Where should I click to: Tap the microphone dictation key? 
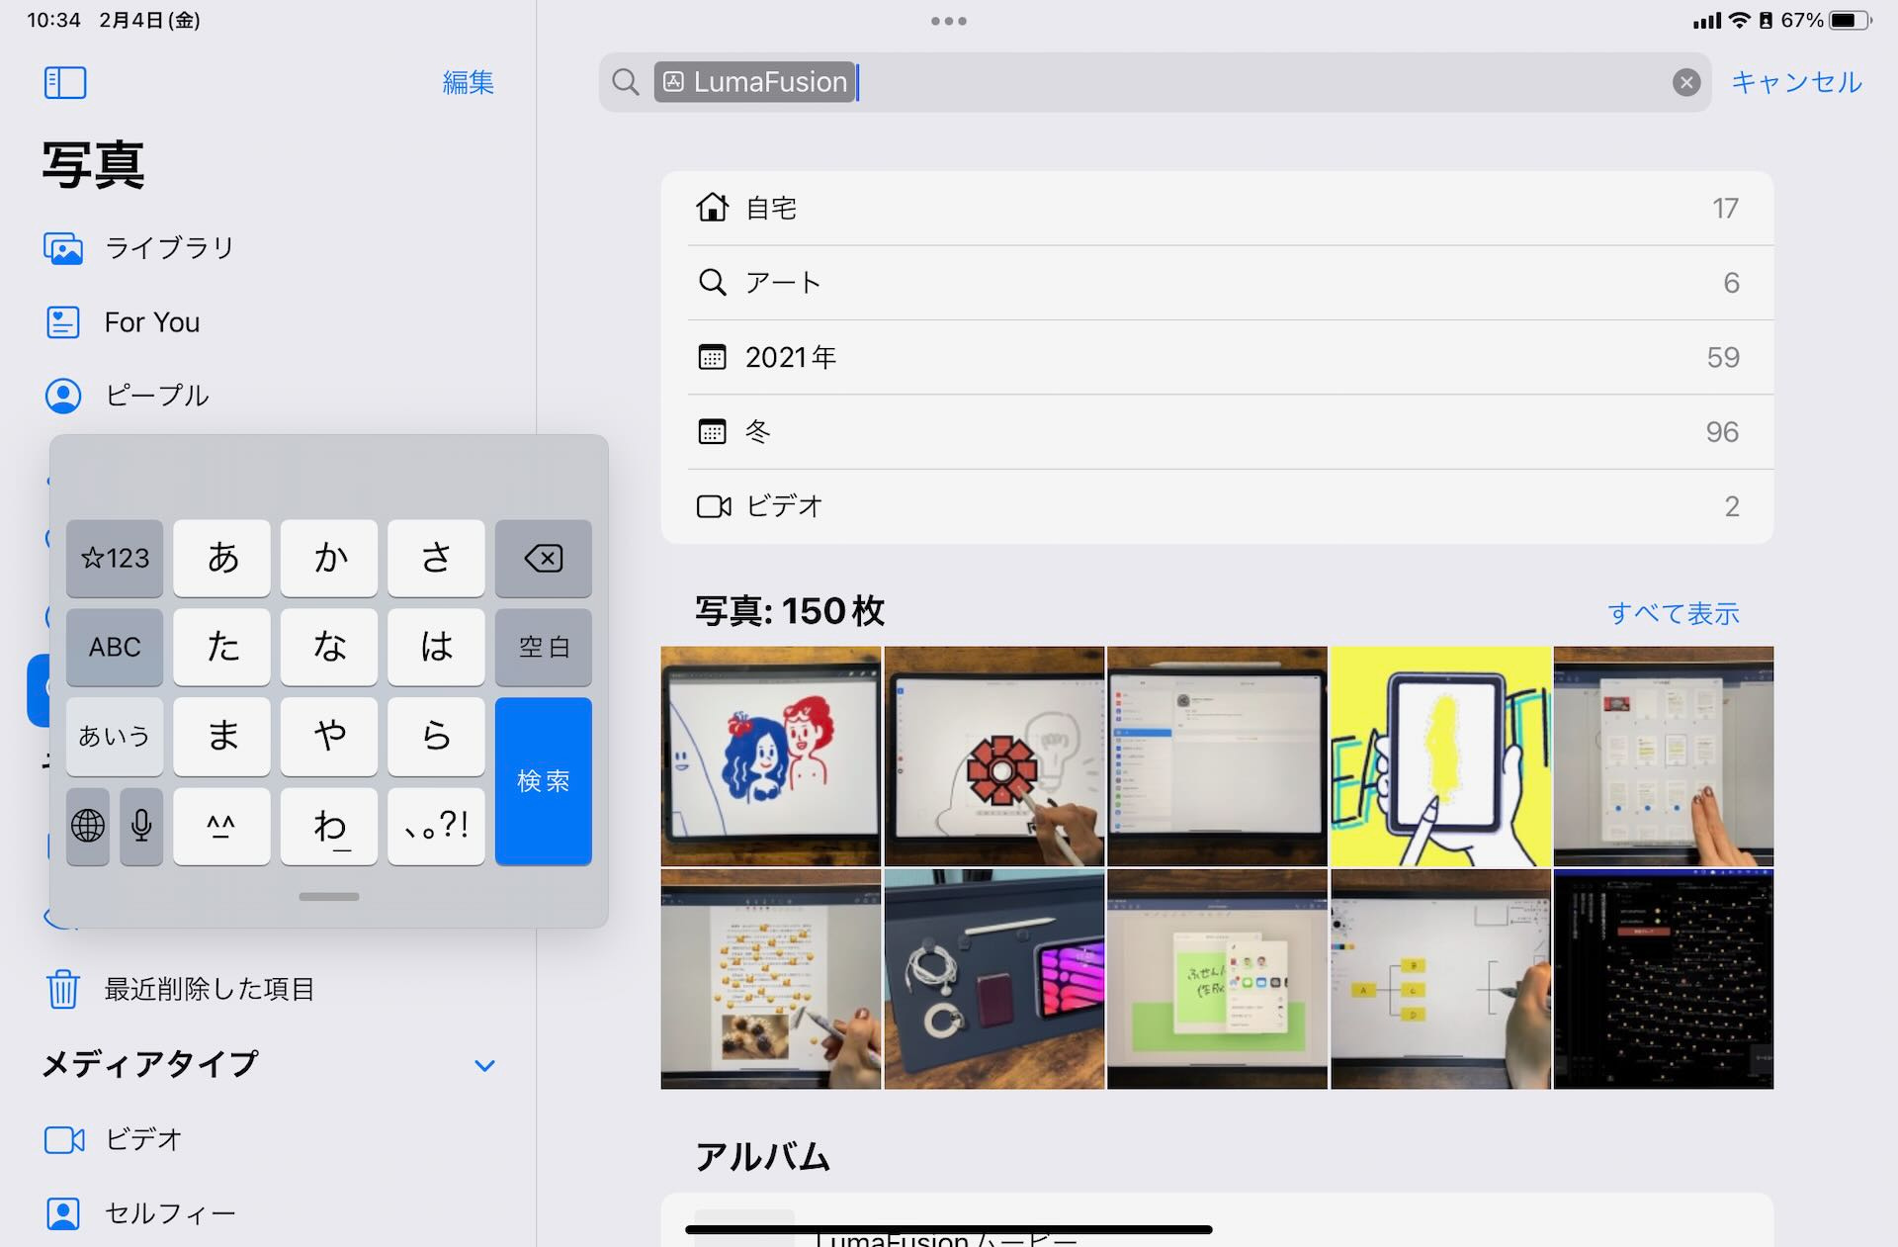tap(141, 825)
